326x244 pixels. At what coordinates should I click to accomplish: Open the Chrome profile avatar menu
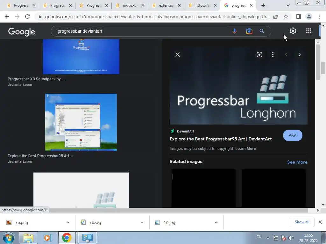coord(309,17)
